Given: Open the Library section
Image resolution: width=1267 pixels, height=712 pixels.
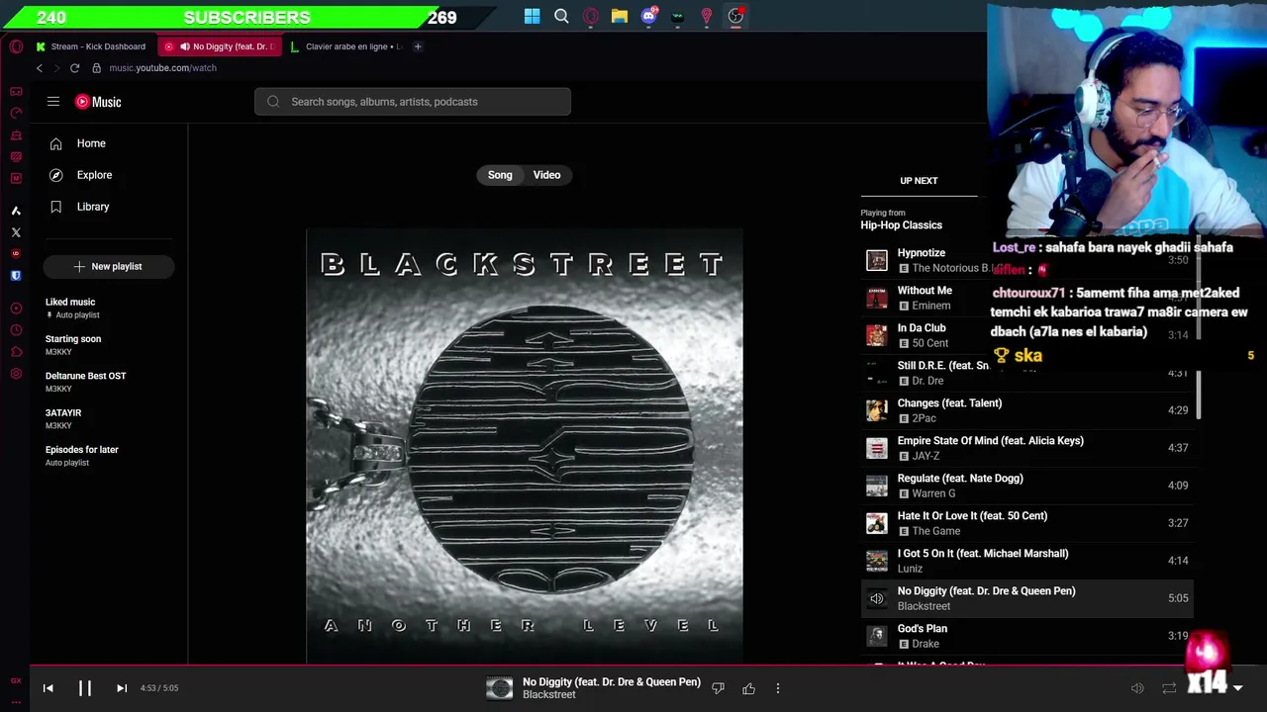Looking at the screenshot, I should 93,207.
